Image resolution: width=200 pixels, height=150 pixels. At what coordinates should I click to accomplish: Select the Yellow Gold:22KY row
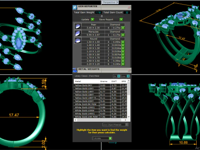pyautogui.click(x=100, y=101)
